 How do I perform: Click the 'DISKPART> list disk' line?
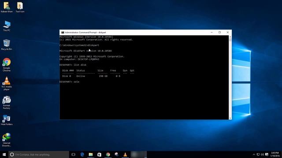click(73, 65)
